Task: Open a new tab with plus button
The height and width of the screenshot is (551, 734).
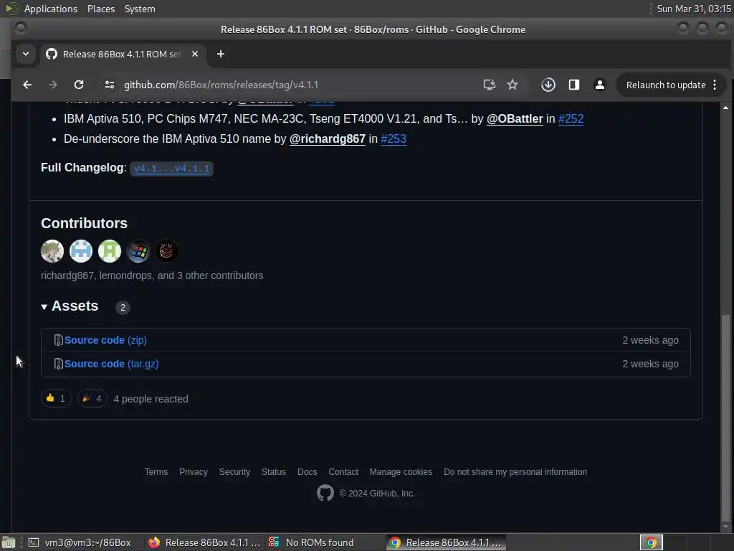Action: [221, 54]
